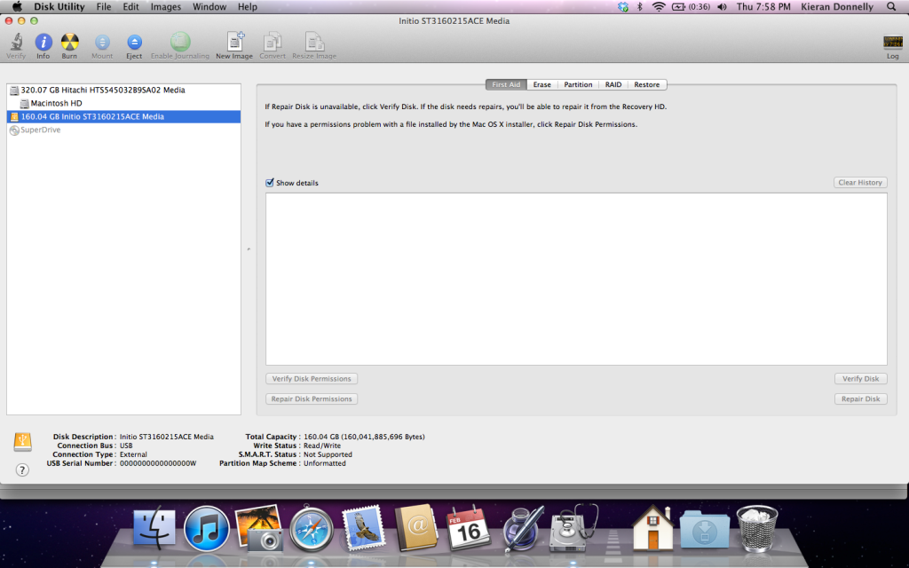
Task: Open the Log from the toolbar
Action: tap(893, 42)
